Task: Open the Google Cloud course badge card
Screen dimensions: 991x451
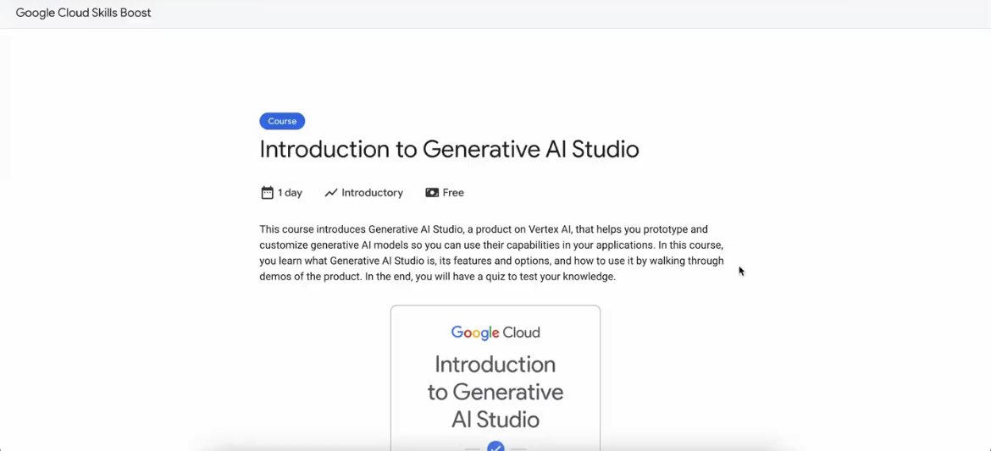Action: point(495,377)
